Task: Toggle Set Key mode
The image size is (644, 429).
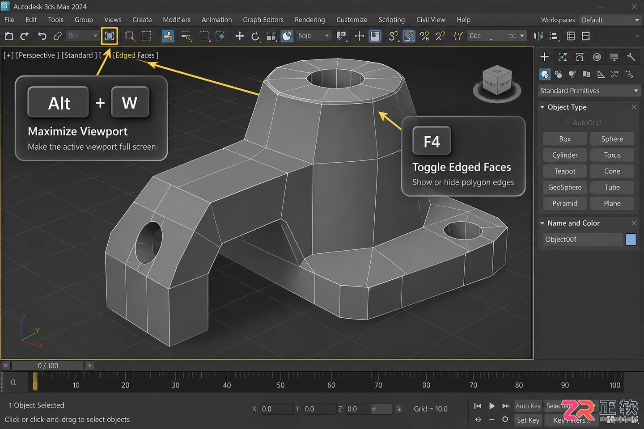Action: coord(528,420)
